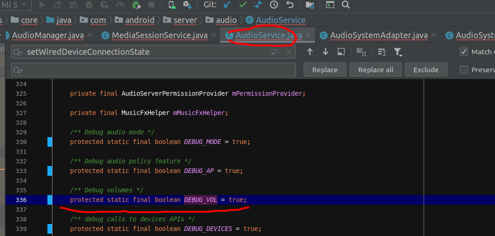The height and width of the screenshot is (236, 495).
Task: Jump to next occurrence down arrow
Action: click(x=326, y=52)
